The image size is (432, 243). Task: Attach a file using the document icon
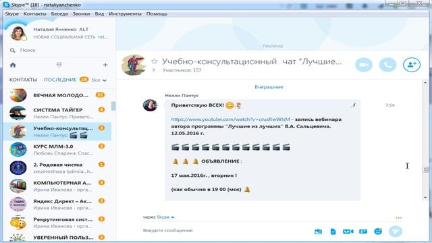(x=333, y=232)
